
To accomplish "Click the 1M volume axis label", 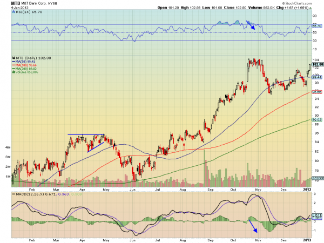I will point(8,177).
